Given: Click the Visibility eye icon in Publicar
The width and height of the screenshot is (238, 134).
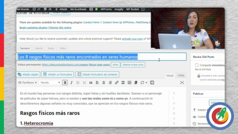Looking at the screenshot, I should [194, 117].
